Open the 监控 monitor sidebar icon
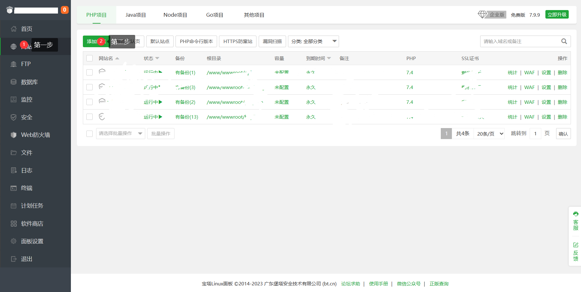581x292 pixels. (14, 99)
